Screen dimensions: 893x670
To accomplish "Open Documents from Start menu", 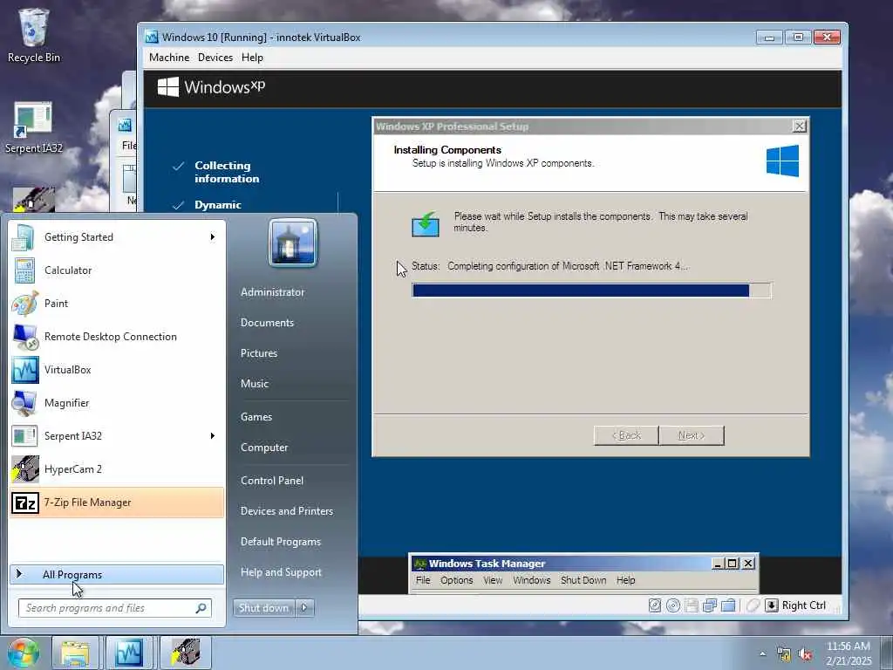I will (267, 323).
